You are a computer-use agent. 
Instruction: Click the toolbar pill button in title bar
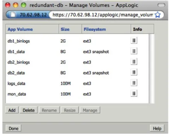coord(161,5)
